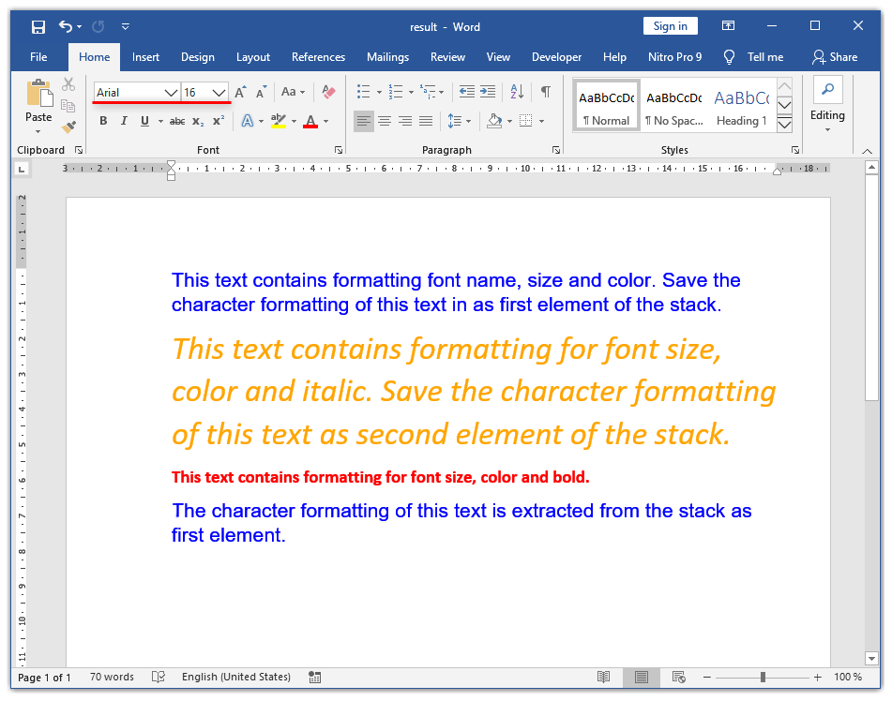
Task: Click the Italic formatting icon
Action: (124, 121)
